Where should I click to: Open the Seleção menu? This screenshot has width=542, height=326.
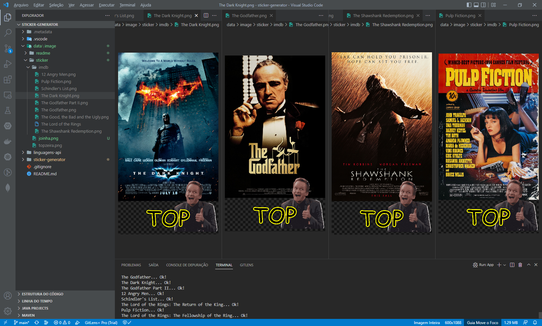point(56,5)
